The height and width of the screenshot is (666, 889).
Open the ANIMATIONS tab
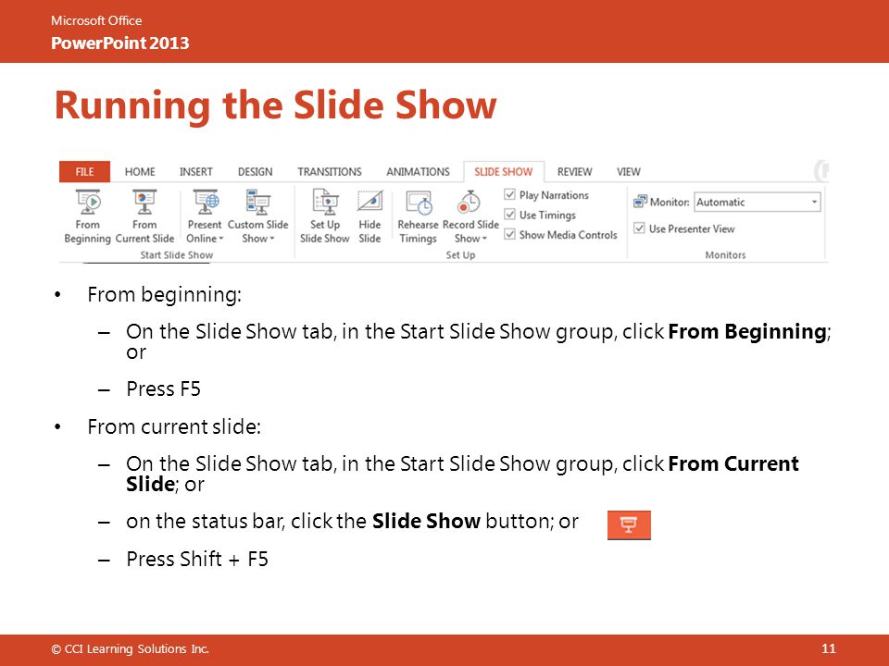(x=418, y=172)
